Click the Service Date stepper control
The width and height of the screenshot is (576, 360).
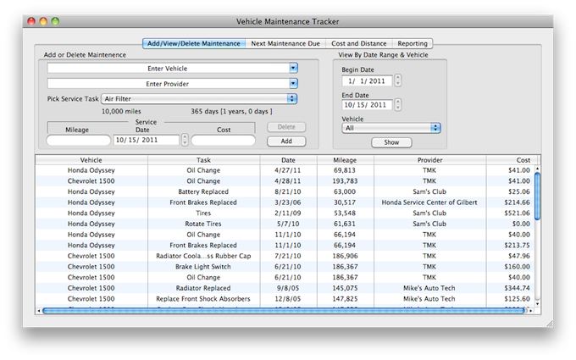click(185, 140)
